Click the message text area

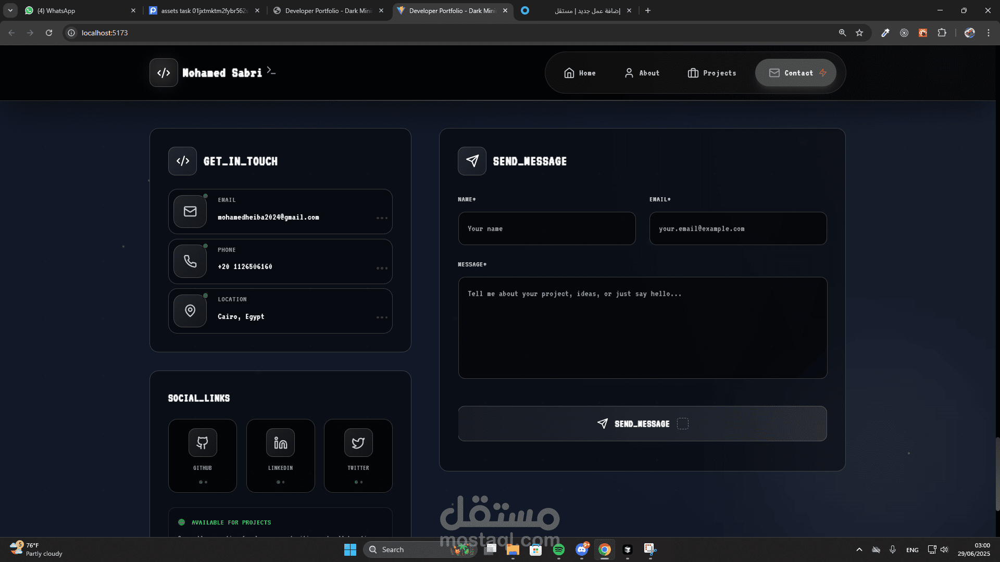coord(642,328)
